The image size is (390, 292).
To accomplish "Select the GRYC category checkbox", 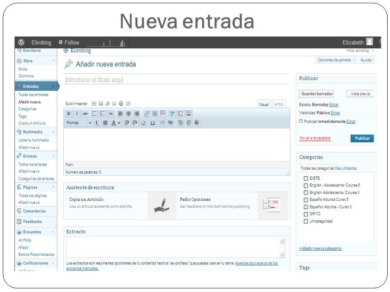I will (306, 214).
